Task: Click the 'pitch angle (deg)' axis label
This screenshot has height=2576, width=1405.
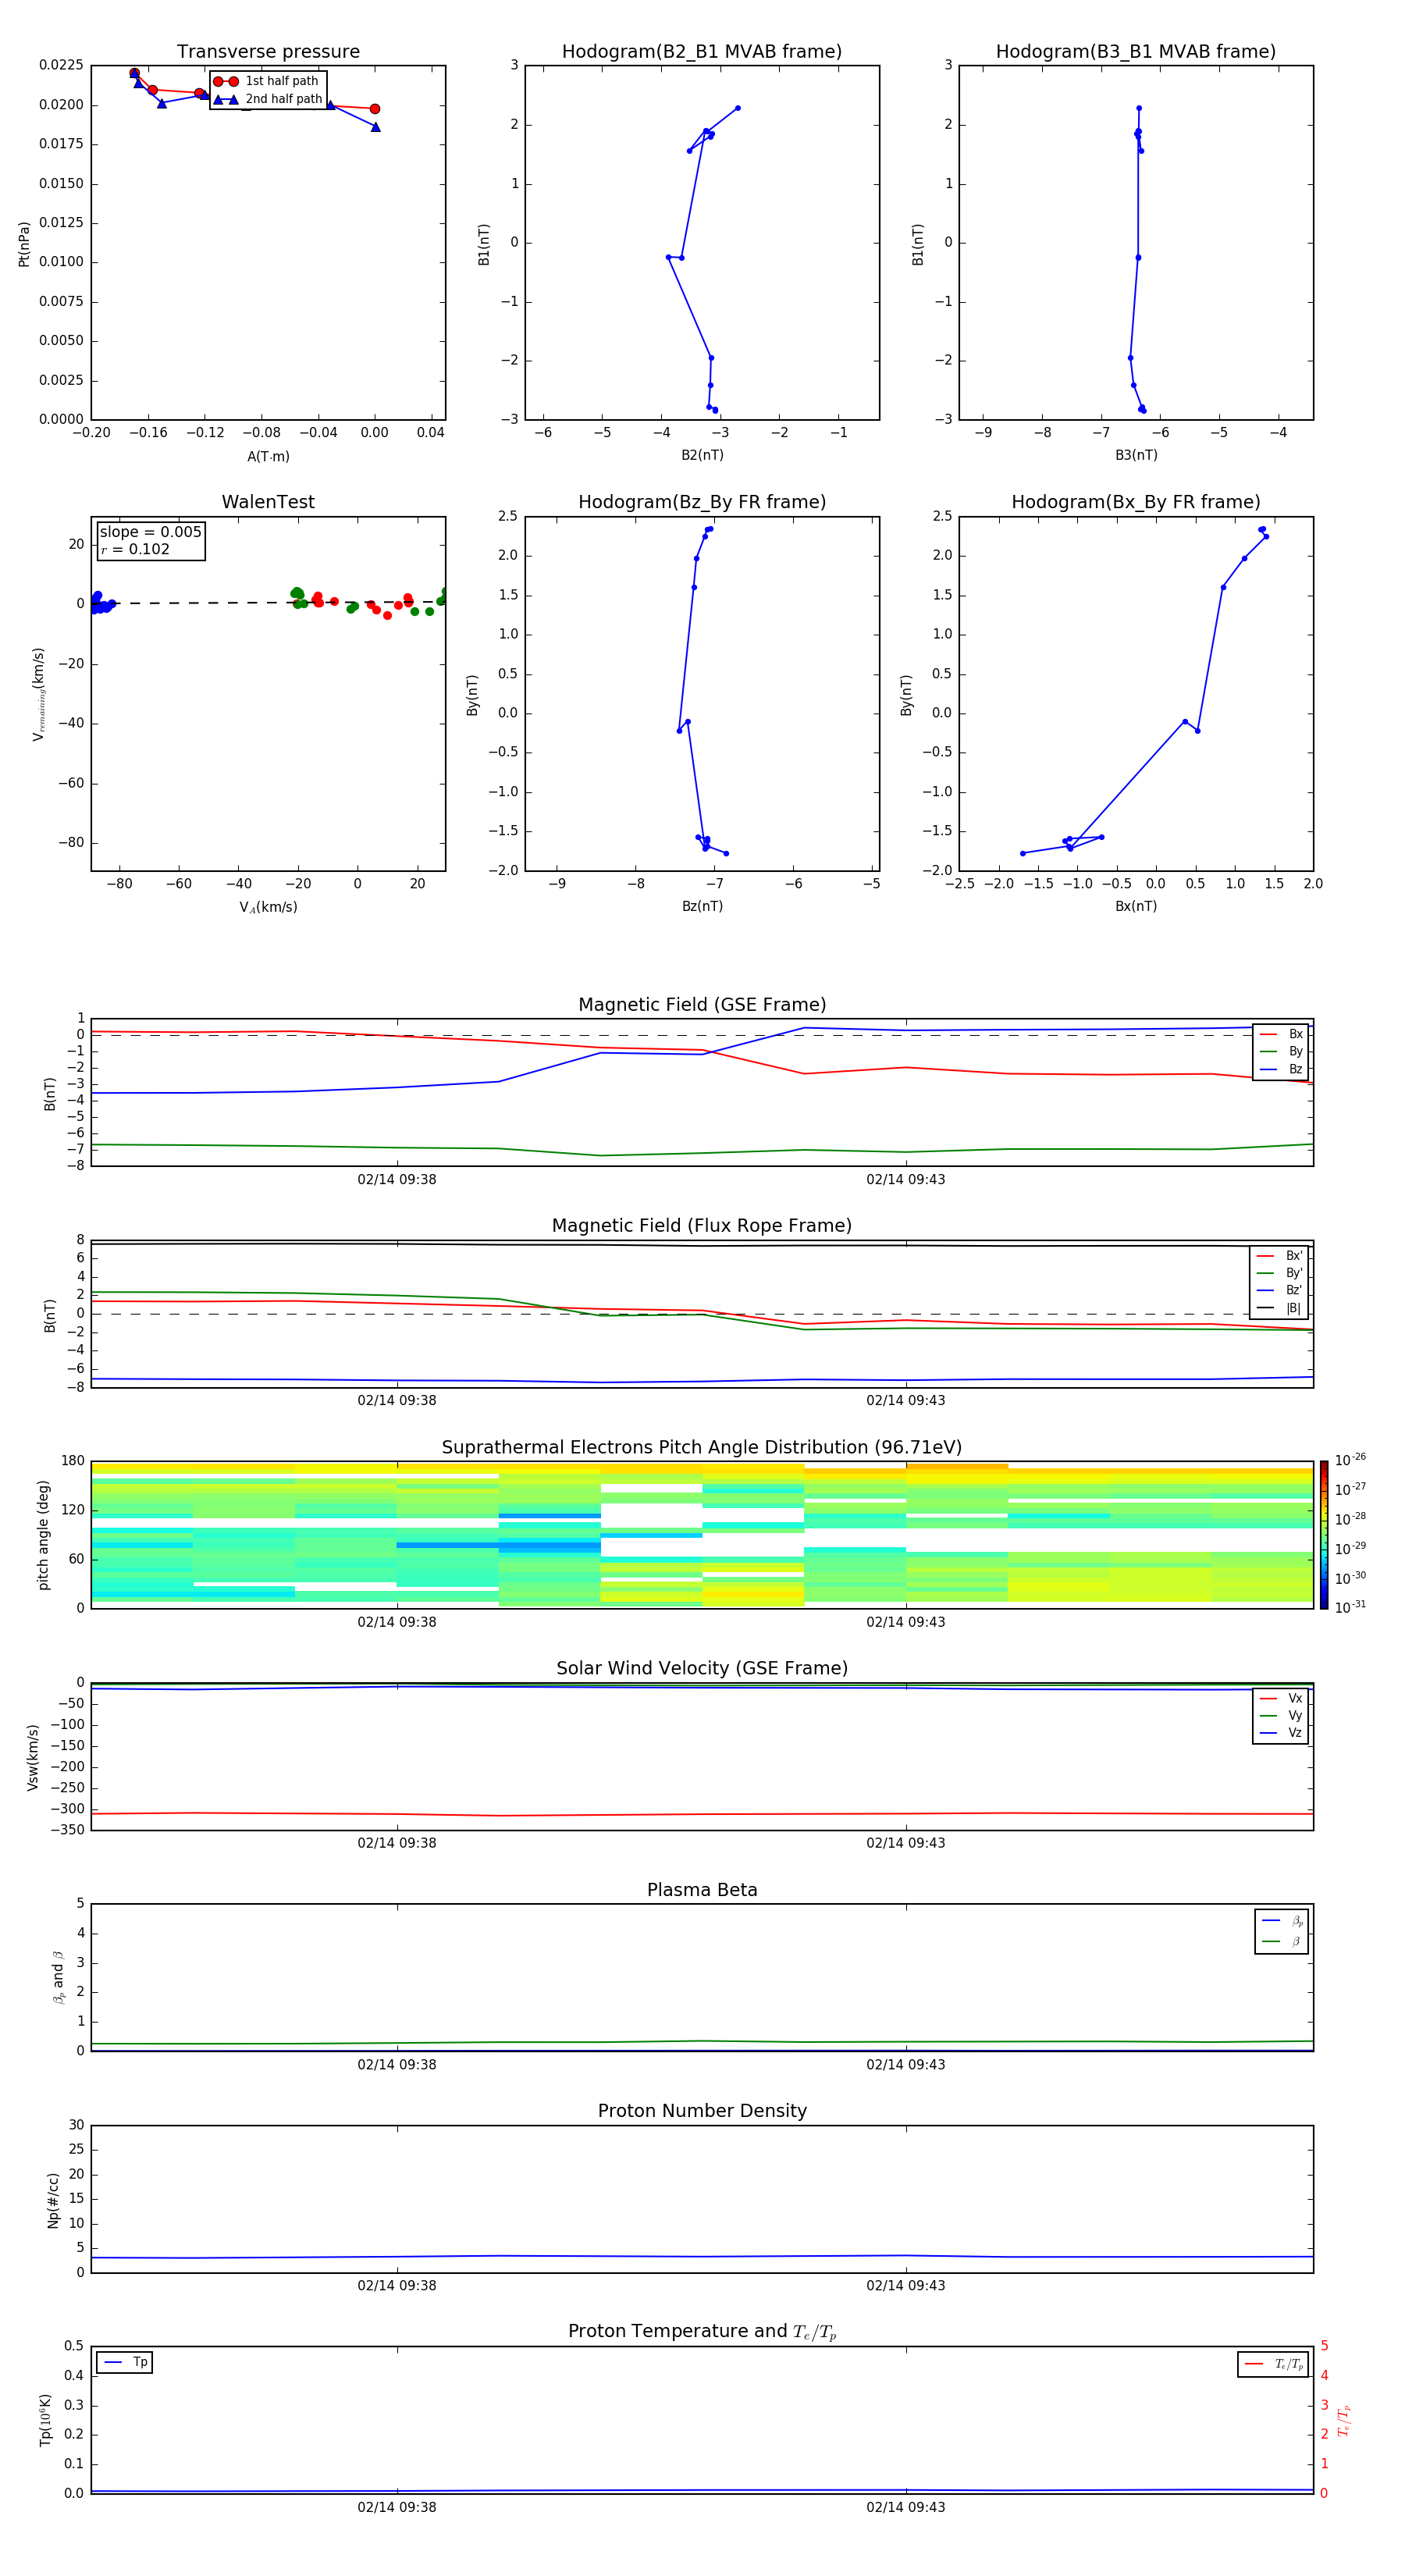Action: coord(43,1535)
